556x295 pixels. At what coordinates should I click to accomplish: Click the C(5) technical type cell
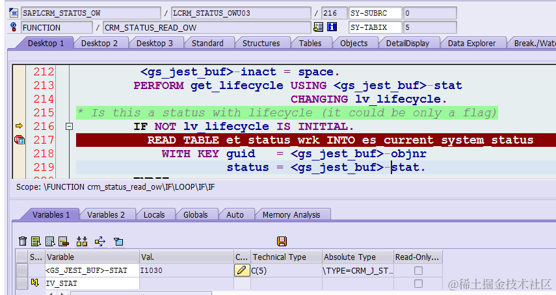pos(286,270)
